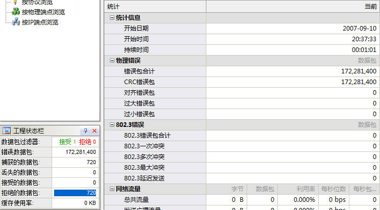Select the 802.3错误包合计 row
Viewport: 380px width, 210px height.
point(242,136)
